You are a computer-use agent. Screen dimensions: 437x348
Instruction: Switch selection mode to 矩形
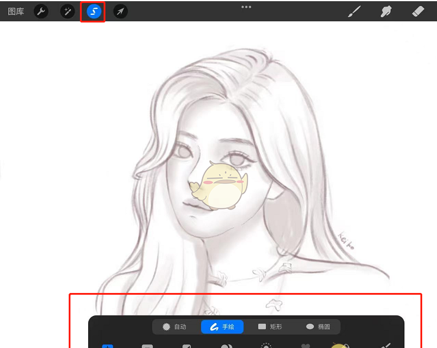[270, 327]
